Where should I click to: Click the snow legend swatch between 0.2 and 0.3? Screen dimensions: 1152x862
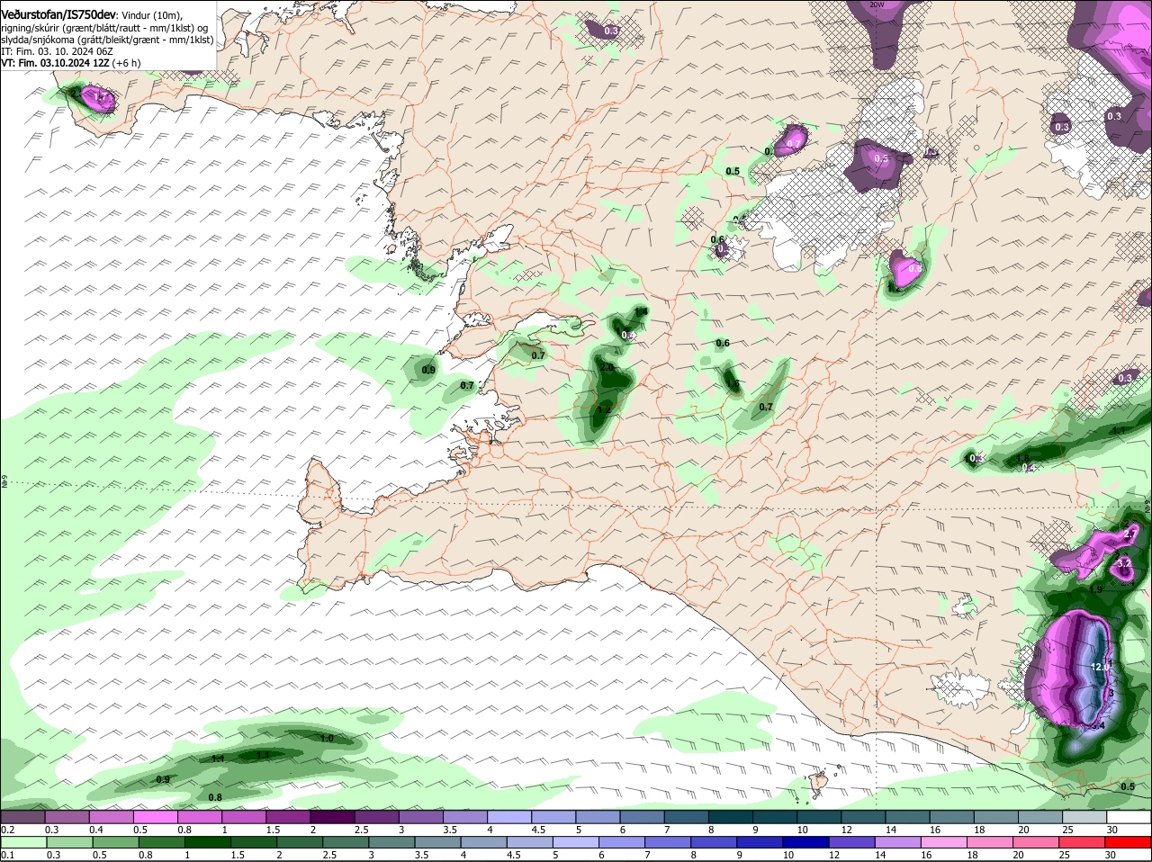click(22, 816)
